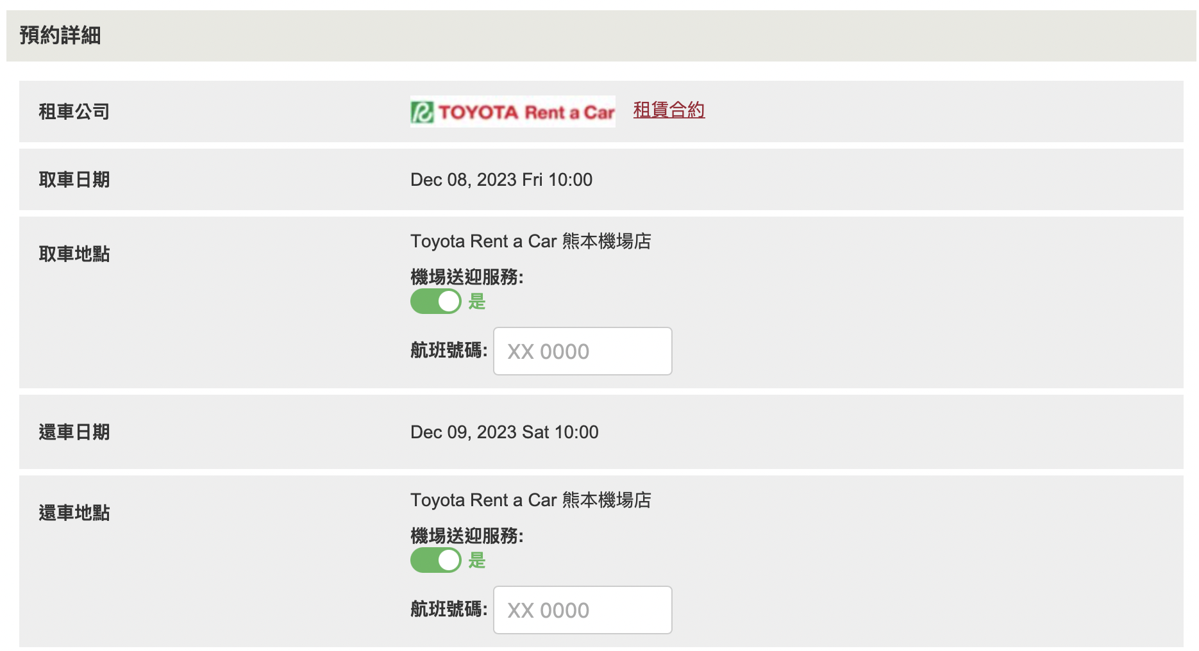Toggle off pickup 機場送迎服務 switch
Image resolution: width=1199 pixels, height=651 pixels.
pyautogui.click(x=436, y=301)
